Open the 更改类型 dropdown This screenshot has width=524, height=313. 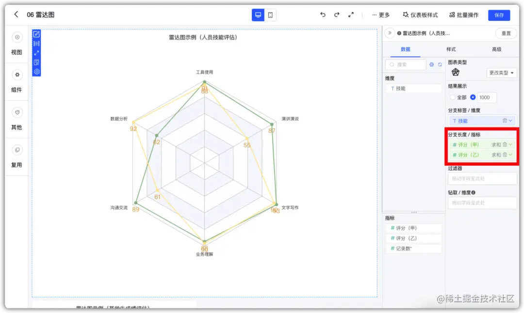click(502, 73)
